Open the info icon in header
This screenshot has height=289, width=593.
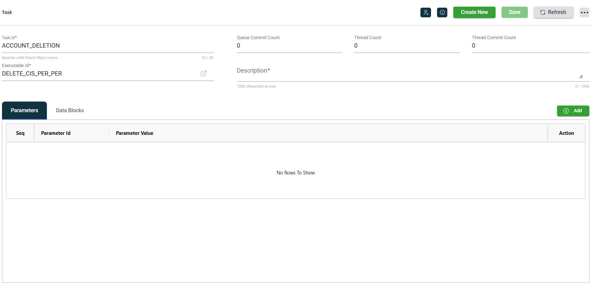tap(442, 12)
